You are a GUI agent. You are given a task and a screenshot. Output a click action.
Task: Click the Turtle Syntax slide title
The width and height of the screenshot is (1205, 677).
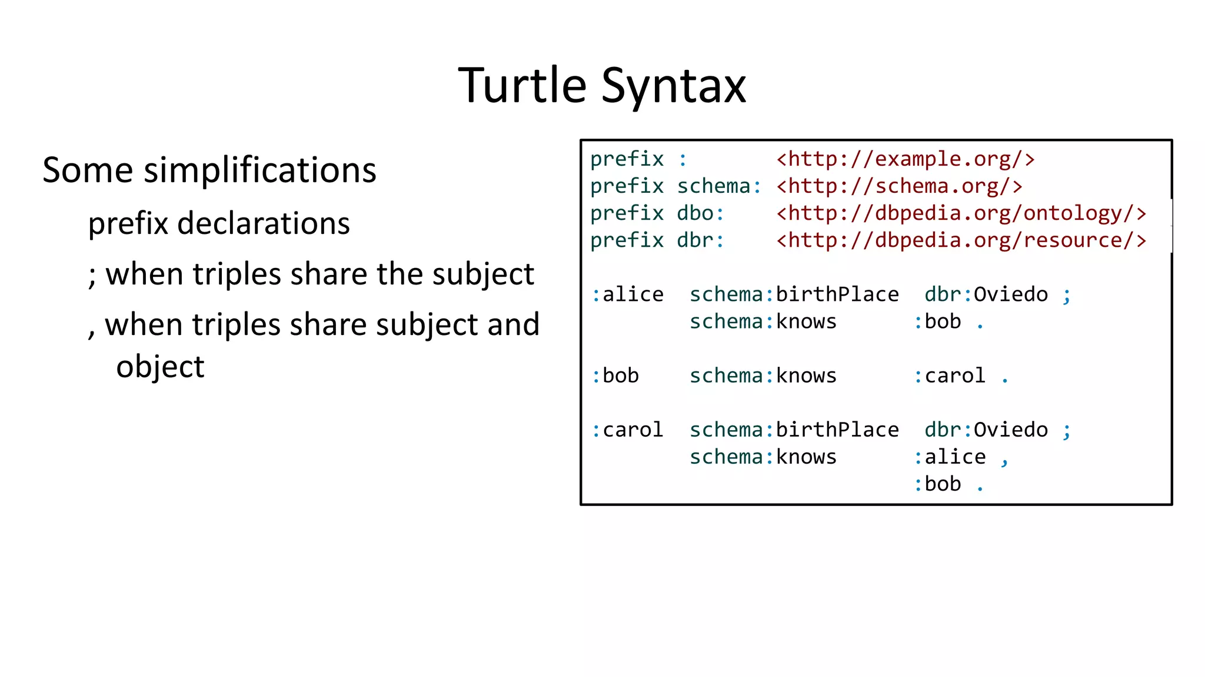coord(602,86)
